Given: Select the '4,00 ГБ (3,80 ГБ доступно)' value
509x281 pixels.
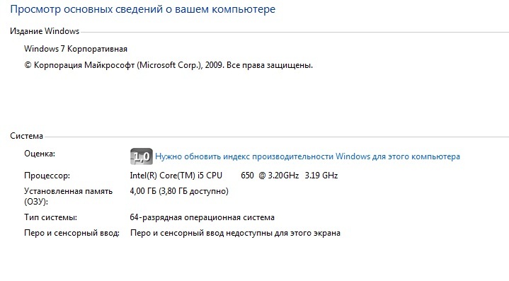Looking at the screenshot, I should pyautogui.click(x=179, y=191).
